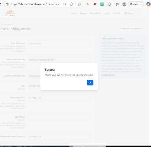Click the Trademarked word/symbol input field
This screenshot has width=151, height=147.
click(59, 136)
